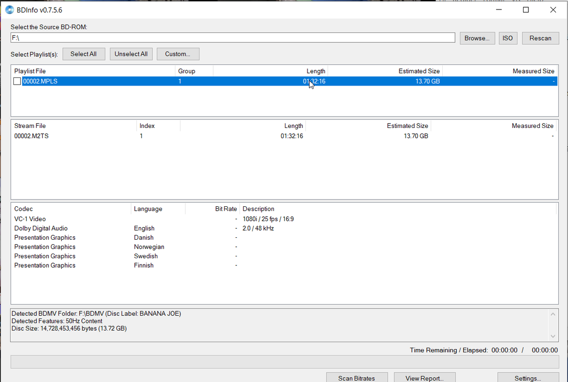The height and width of the screenshot is (382, 568).
Task: Select the Finnish Presentation Graphics row
Action: coord(284,265)
